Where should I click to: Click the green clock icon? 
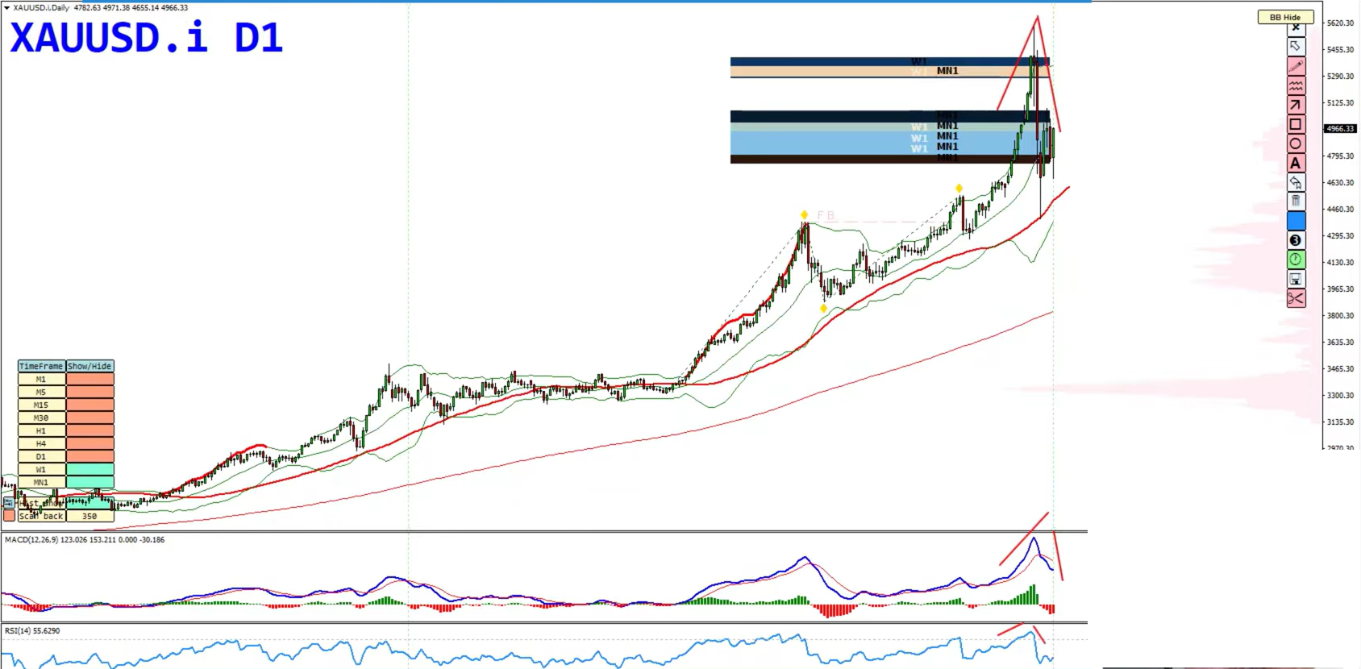(x=1296, y=260)
